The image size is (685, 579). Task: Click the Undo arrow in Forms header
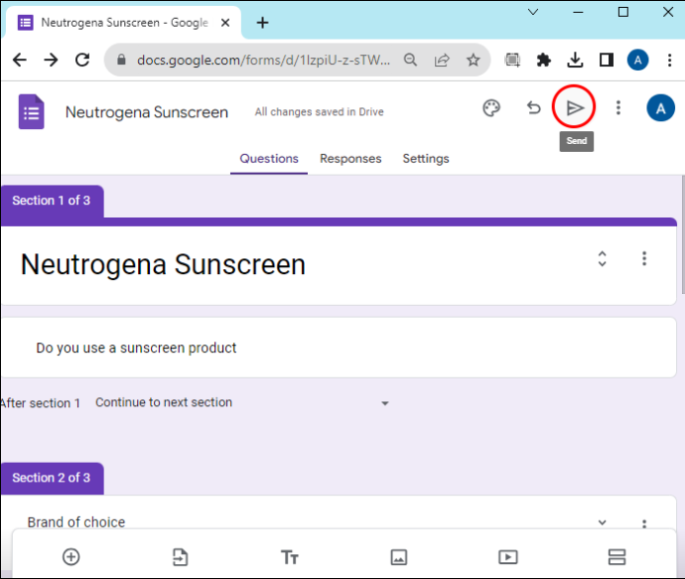point(533,107)
